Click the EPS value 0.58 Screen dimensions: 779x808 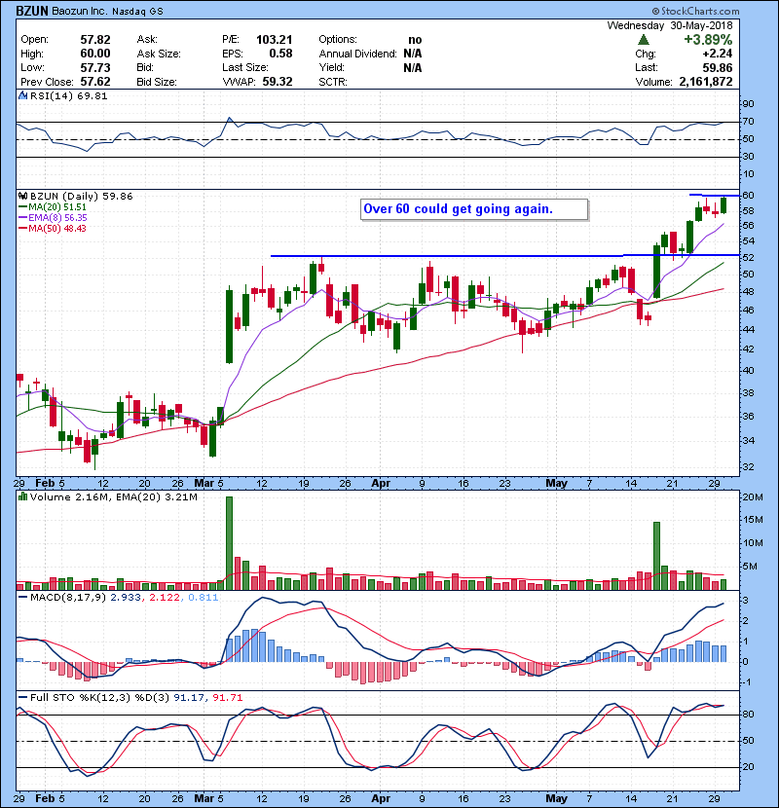coord(280,54)
